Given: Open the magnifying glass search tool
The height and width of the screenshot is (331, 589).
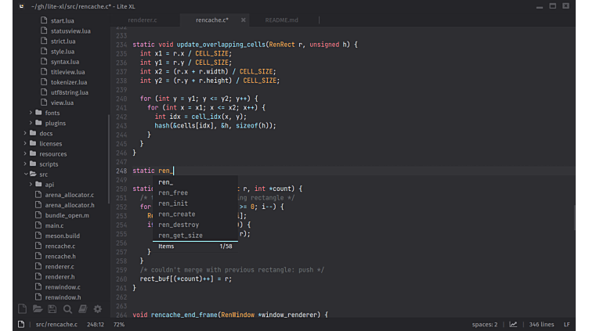Looking at the screenshot, I should pos(67,309).
